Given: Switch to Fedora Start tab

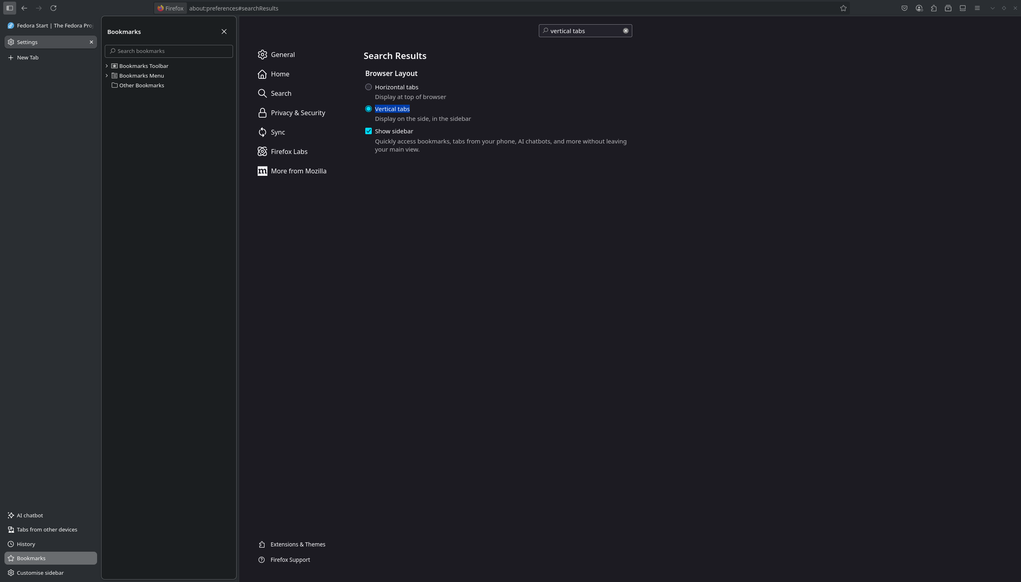Looking at the screenshot, I should [51, 25].
